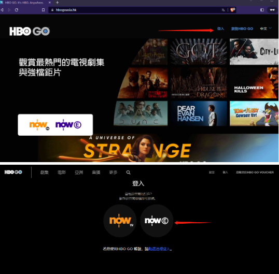Click the browser back arrow
The image size is (279, 274).
(2, 10)
